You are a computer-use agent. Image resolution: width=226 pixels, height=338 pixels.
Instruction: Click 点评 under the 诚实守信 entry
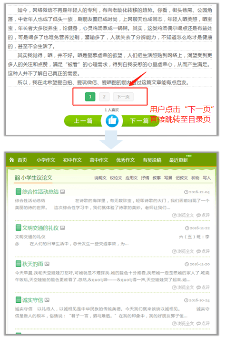pos(203,324)
